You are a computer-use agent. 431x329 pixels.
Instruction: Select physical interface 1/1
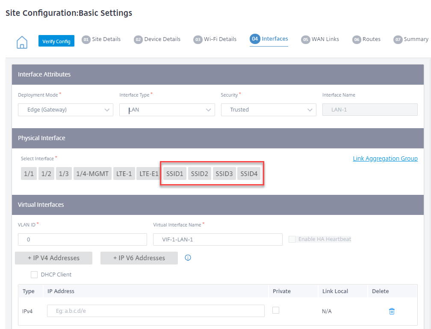(x=29, y=173)
